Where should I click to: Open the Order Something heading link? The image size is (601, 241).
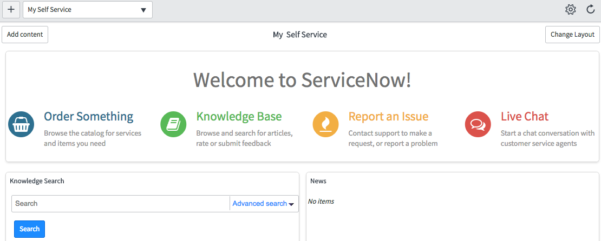tap(88, 117)
